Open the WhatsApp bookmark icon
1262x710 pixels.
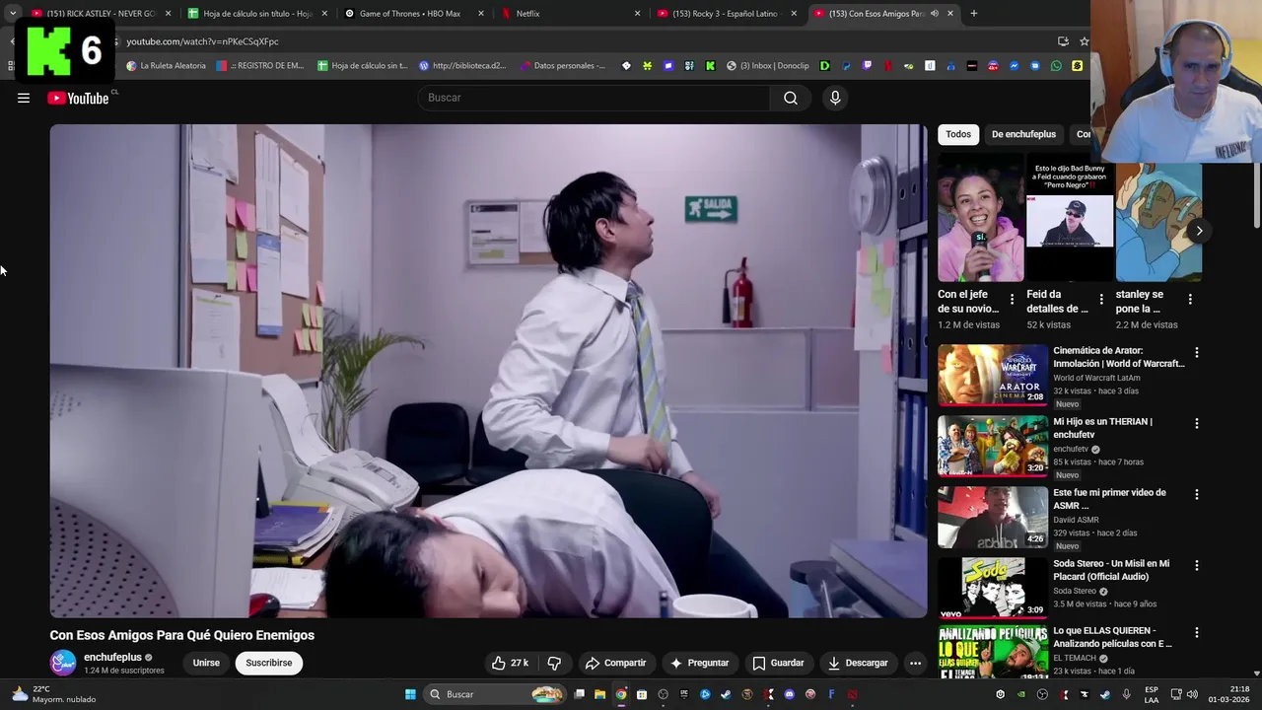(1056, 66)
